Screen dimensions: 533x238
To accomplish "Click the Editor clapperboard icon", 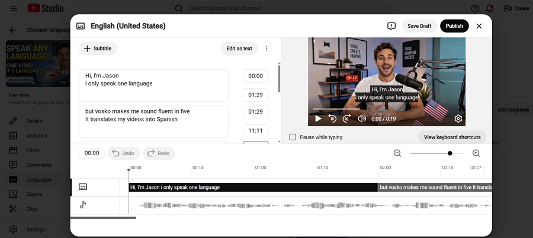I will 13,150.
